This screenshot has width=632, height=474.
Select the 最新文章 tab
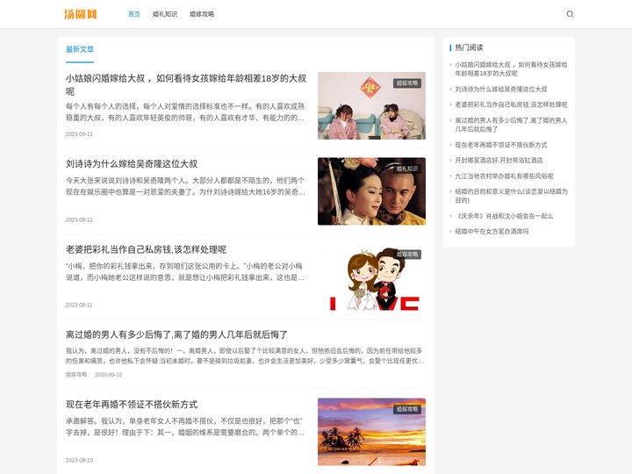pyautogui.click(x=80, y=49)
